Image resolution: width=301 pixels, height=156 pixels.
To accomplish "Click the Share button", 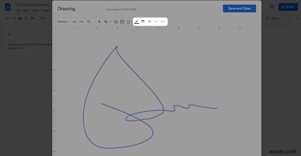I will click(x=288, y=7).
